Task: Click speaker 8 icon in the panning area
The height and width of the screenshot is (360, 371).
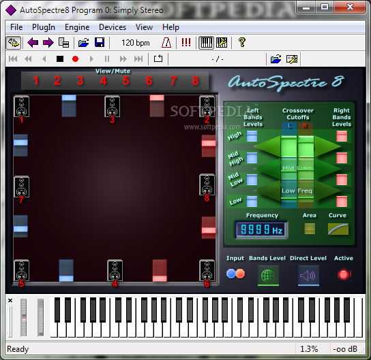Action: pyautogui.click(x=207, y=184)
